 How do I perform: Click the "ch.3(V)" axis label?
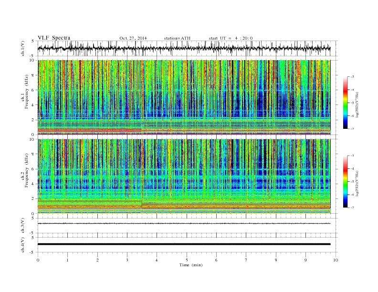coord(23,226)
